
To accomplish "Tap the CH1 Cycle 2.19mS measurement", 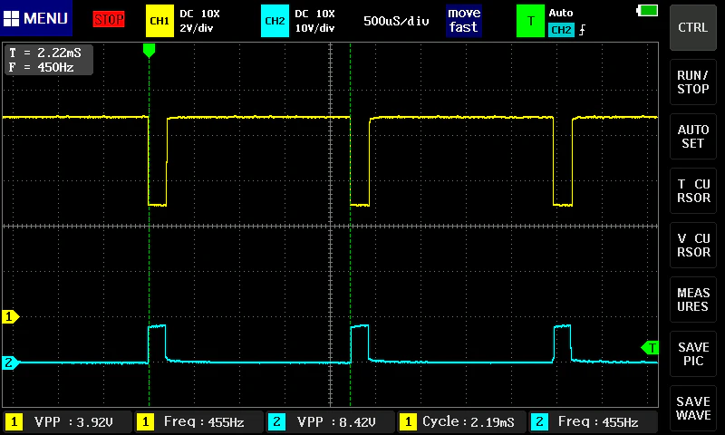I will coord(461,422).
